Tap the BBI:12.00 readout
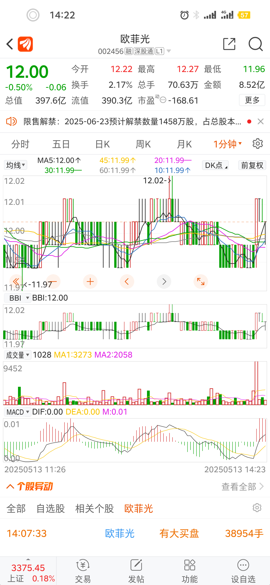The image size is (270, 585). 50,298
